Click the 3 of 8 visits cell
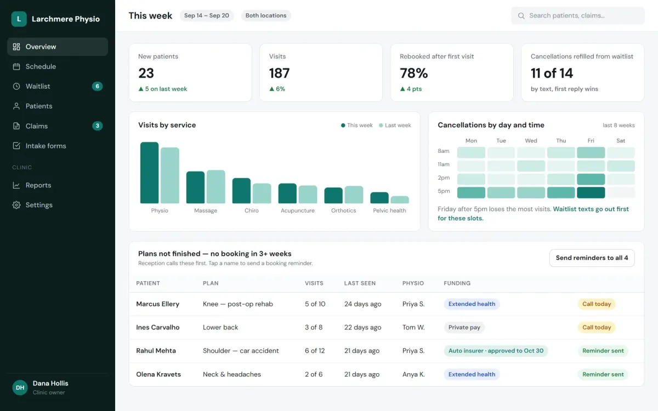658x411 pixels. 314,327
